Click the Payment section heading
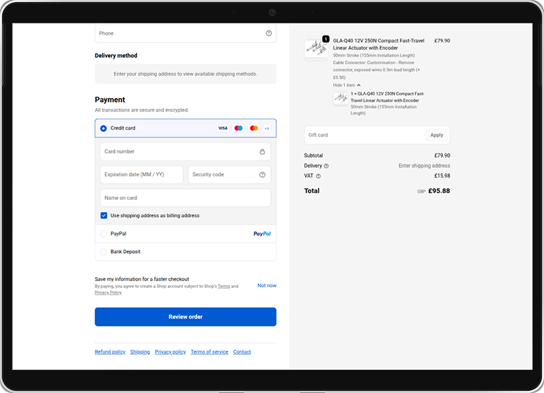The height and width of the screenshot is (393, 544). [110, 100]
